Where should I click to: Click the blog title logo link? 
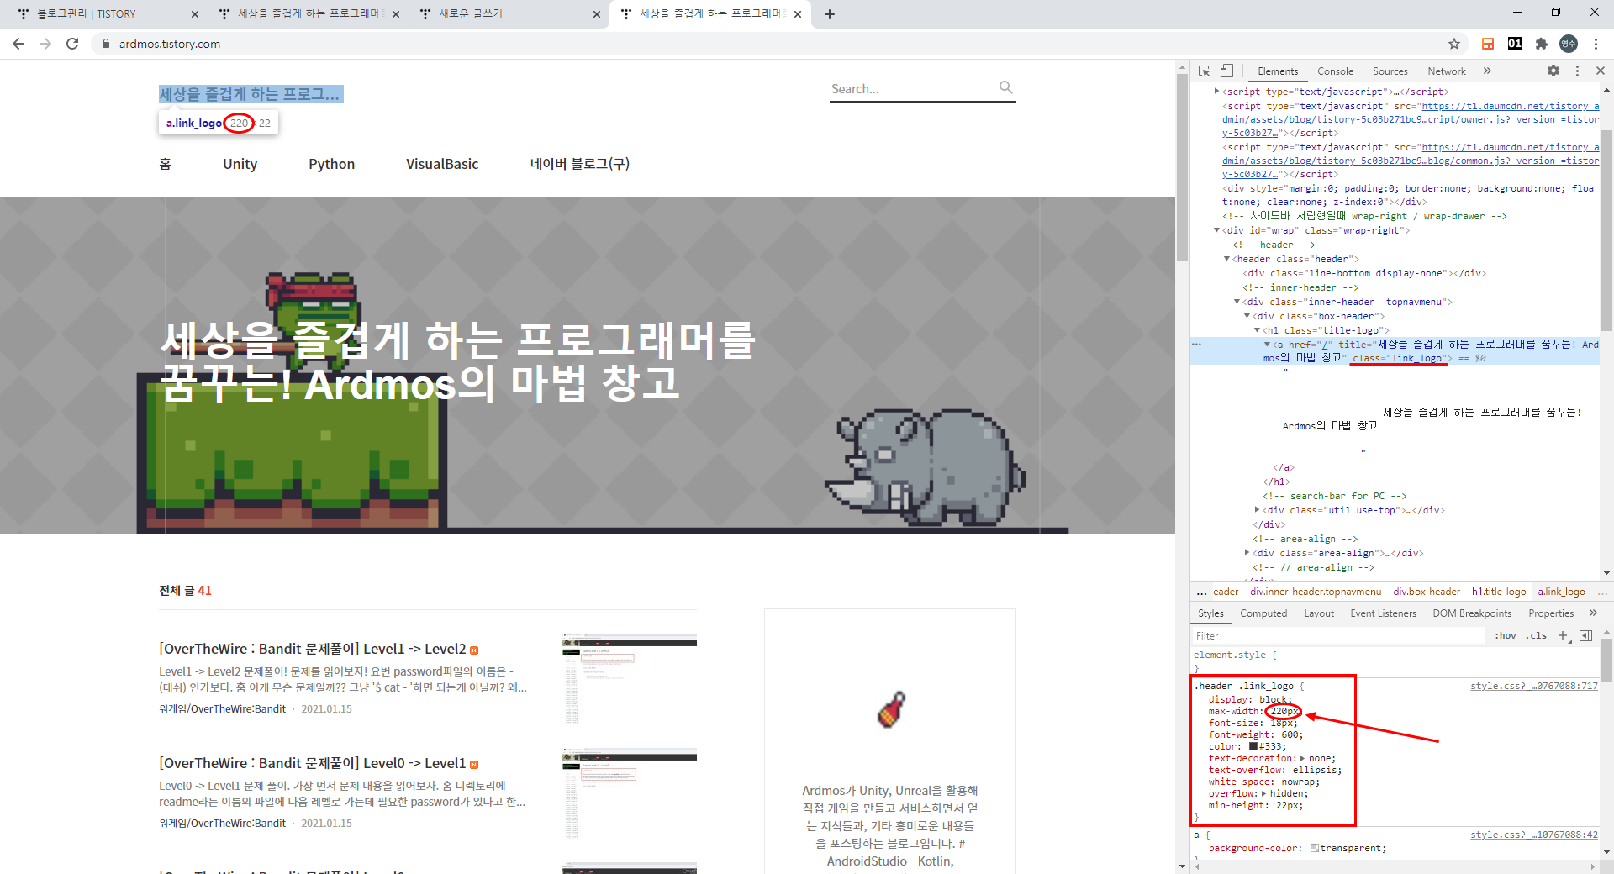coord(251,94)
